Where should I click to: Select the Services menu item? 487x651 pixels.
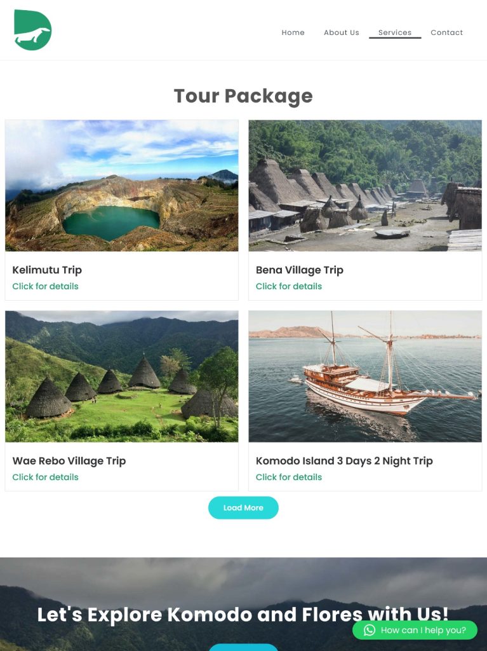tap(394, 32)
